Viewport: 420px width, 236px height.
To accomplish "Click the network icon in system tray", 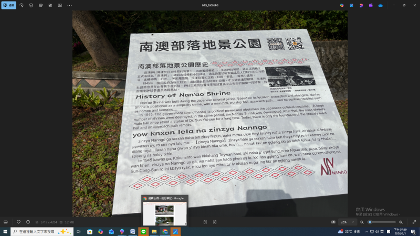I will click(x=372, y=232).
